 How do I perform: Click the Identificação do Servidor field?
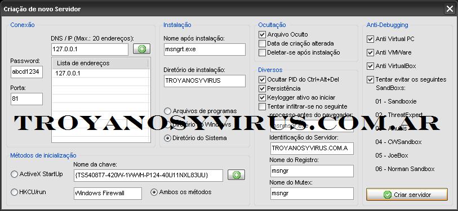point(312,148)
